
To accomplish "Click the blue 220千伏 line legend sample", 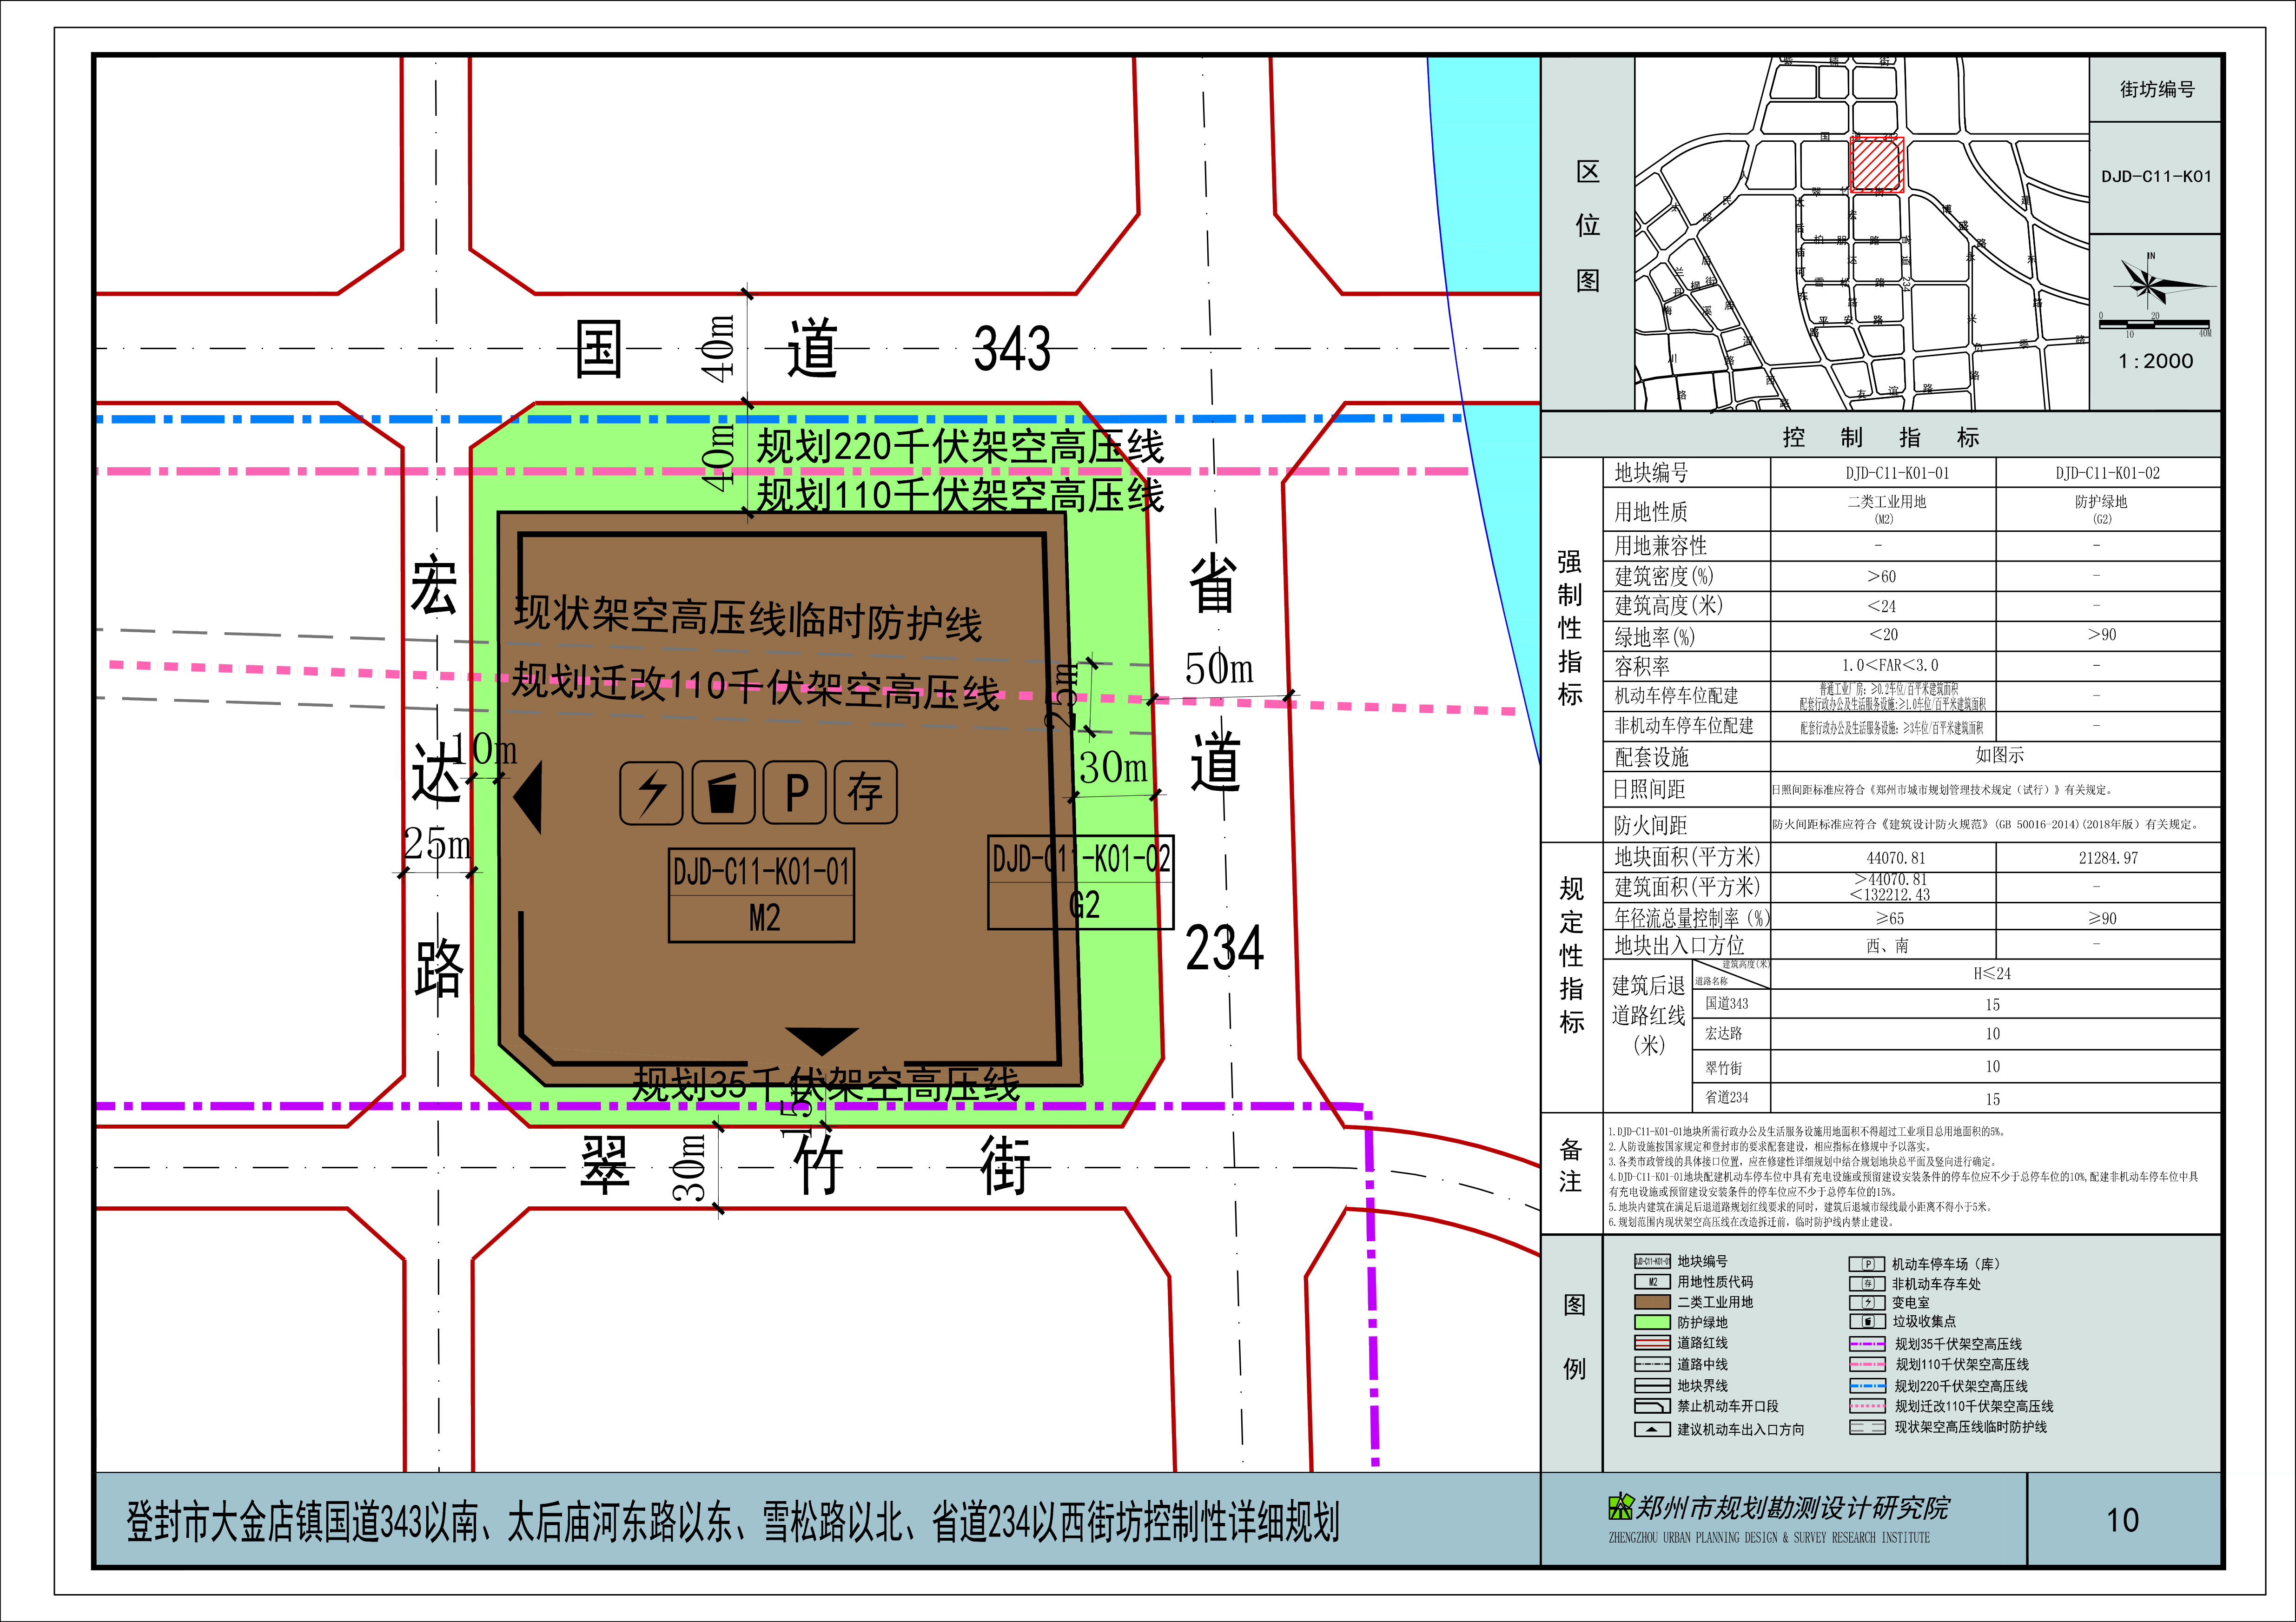I will pyautogui.click(x=1867, y=1386).
